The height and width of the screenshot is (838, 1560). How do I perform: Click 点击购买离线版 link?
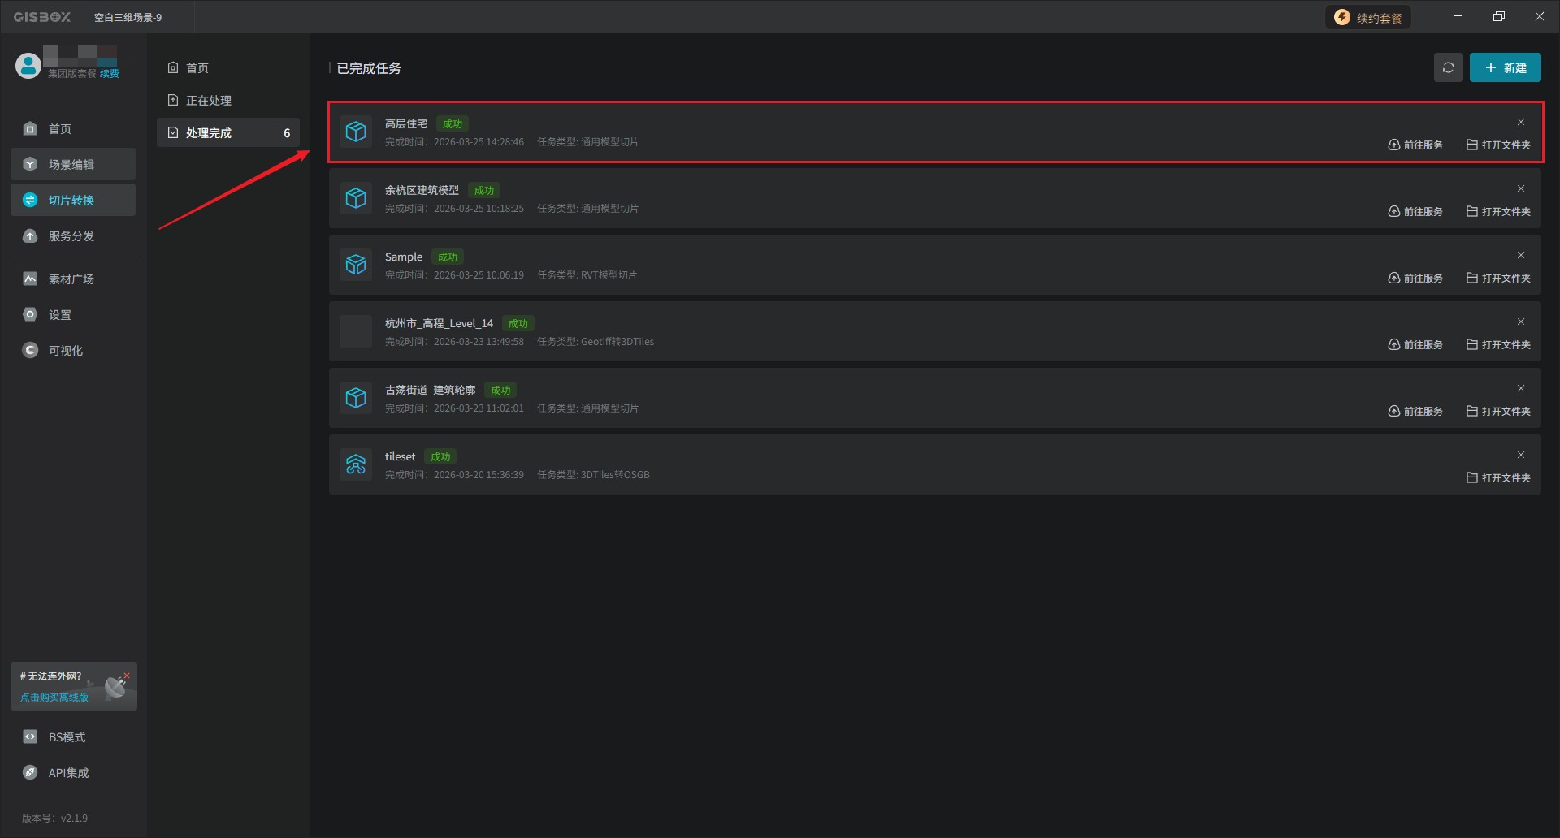[54, 698]
